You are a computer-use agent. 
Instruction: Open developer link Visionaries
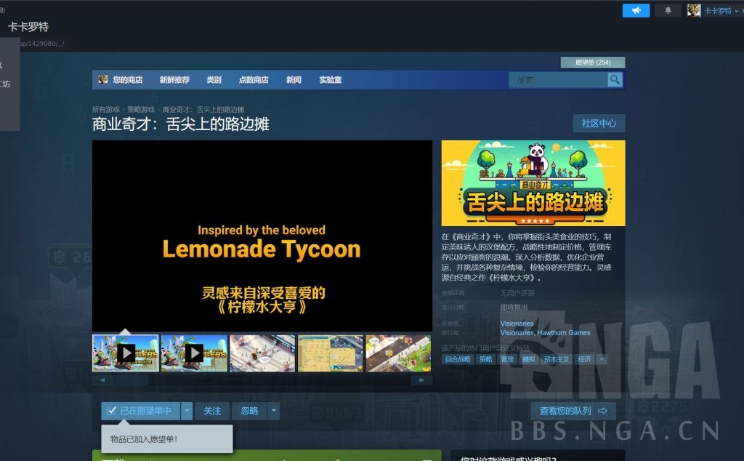[517, 324]
